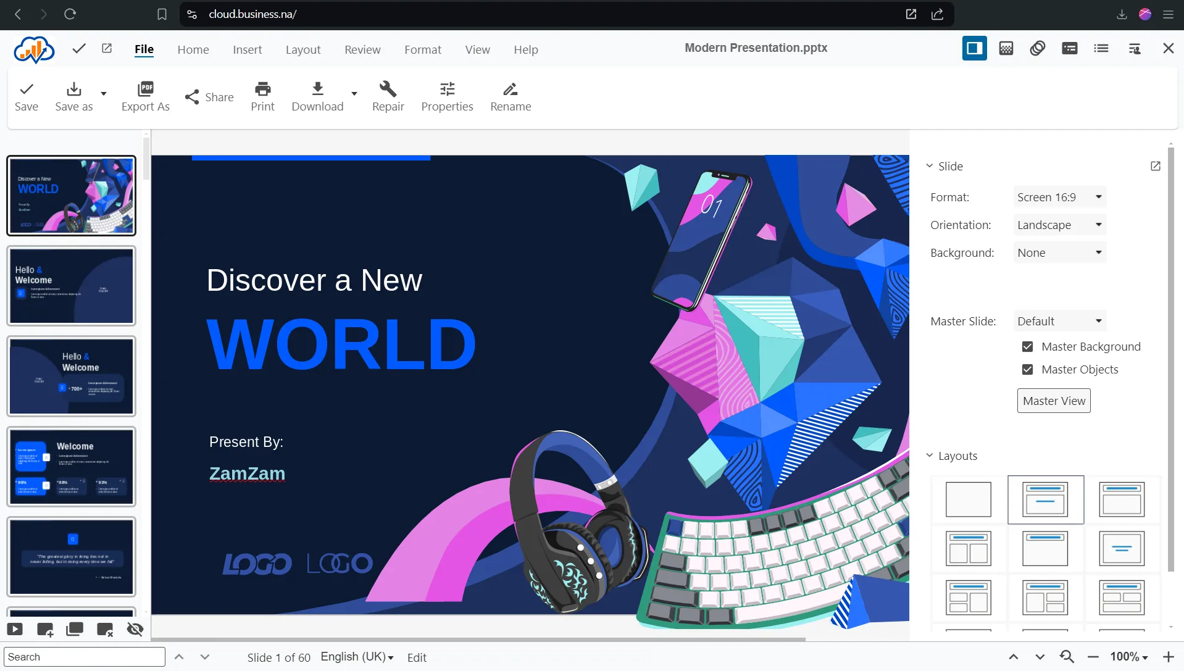Image resolution: width=1184 pixels, height=671 pixels.
Task: Click the checkmark icon next to logo
Action: pos(79,48)
